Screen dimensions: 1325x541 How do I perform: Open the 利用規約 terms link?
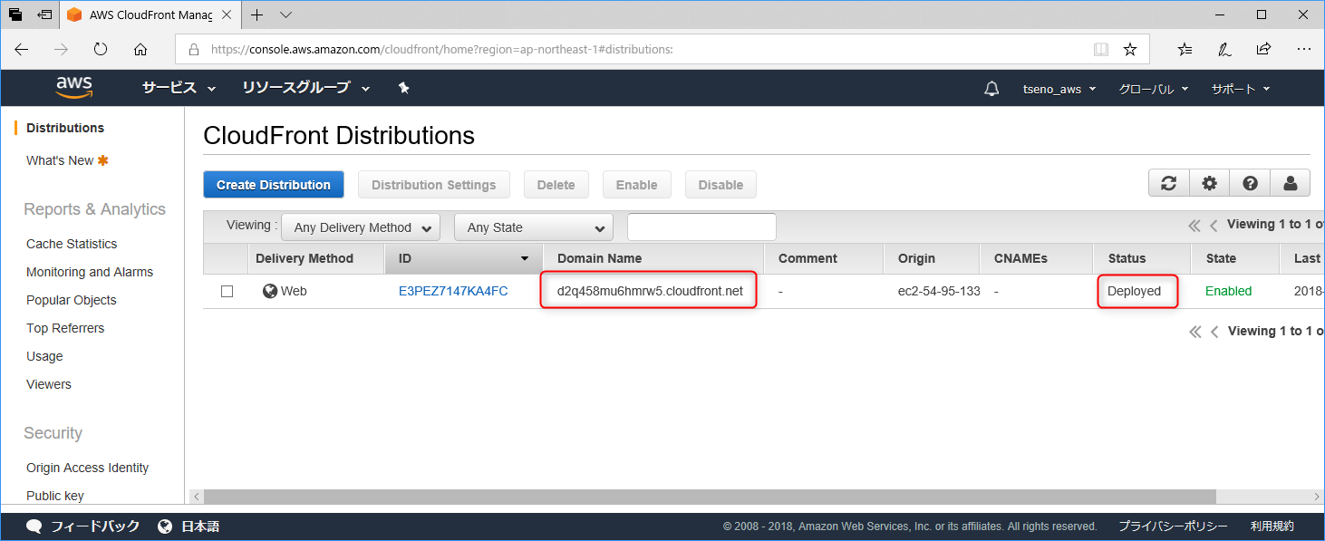(1272, 526)
